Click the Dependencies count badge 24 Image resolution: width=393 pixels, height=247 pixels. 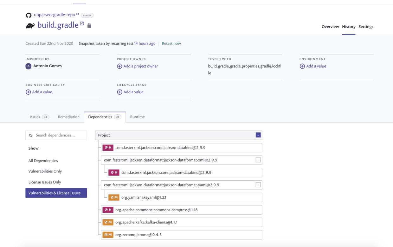[118, 117]
